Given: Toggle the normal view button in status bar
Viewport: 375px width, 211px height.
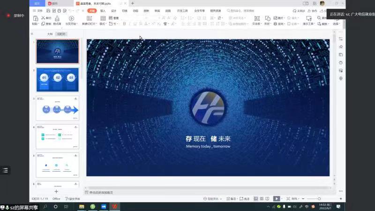Looking at the screenshot, I should (x=255, y=199).
